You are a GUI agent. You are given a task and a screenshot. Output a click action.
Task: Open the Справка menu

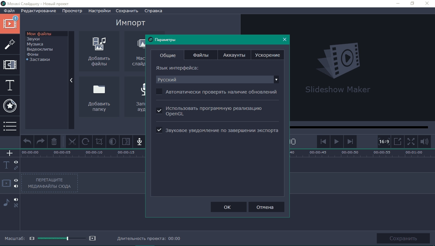click(153, 11)
